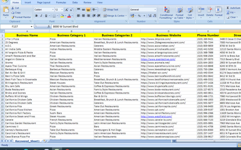This screenshot has height=150, width=241.
Task: Expand Merge & Center dropdown arrow
Action: click(x=126, y=16)
